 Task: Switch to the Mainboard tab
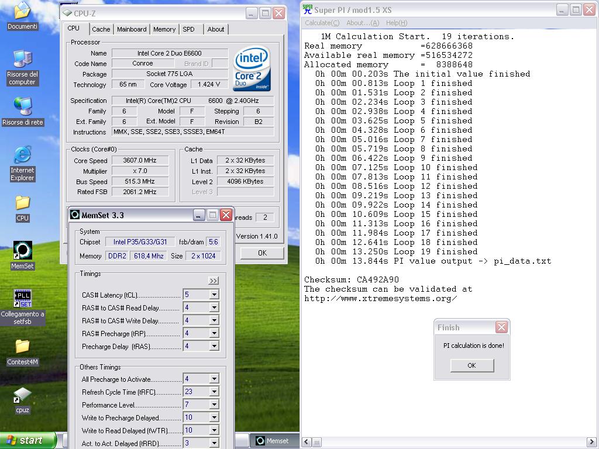pyautogui.click(x=132, y=29)
